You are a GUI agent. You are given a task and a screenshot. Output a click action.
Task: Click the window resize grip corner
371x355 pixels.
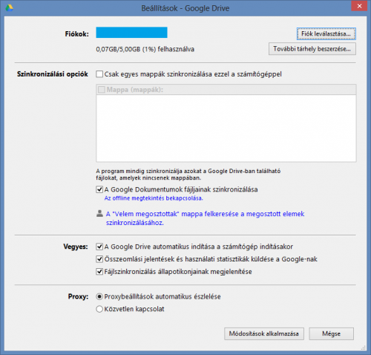(363, 348)
